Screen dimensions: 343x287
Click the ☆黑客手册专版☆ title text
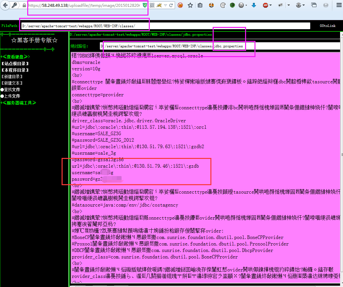34,40
